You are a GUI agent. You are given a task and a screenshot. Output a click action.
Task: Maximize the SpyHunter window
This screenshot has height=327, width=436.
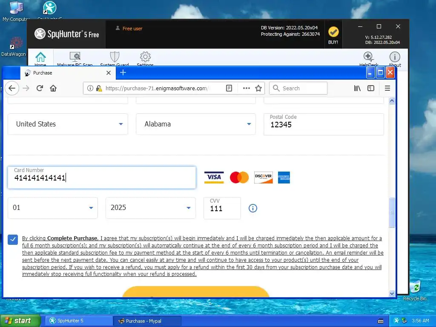click(379, 26)
